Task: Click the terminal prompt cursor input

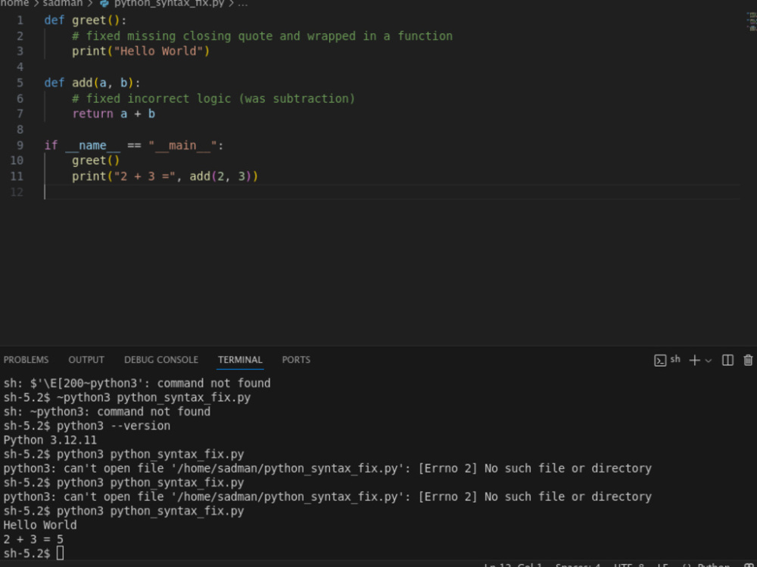Action: coord(60,553)
